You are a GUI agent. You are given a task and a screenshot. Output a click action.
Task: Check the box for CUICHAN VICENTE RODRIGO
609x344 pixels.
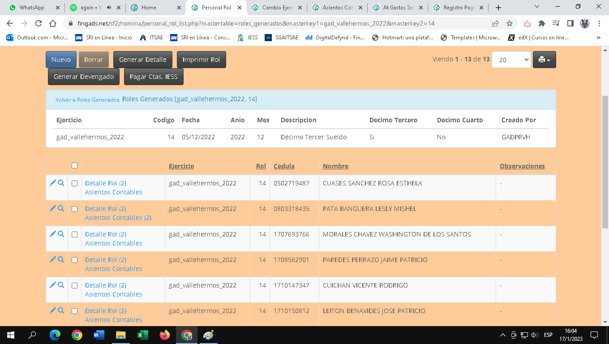click(x=74, y=285)
